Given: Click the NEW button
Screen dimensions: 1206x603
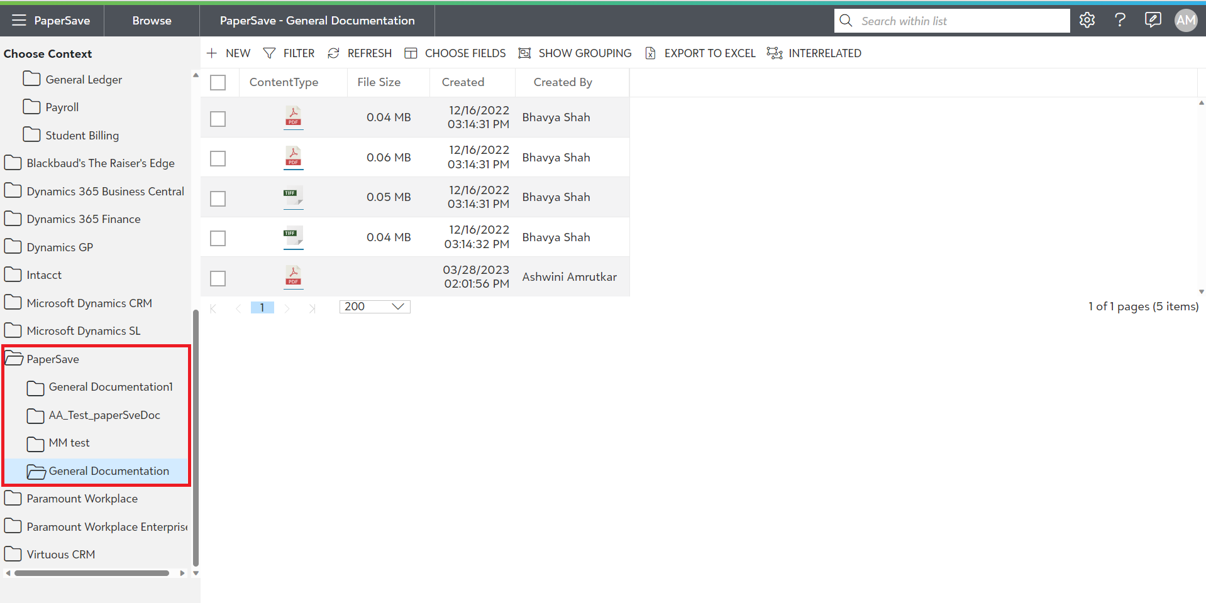Looking at the screenshot, I should point(229,53).
